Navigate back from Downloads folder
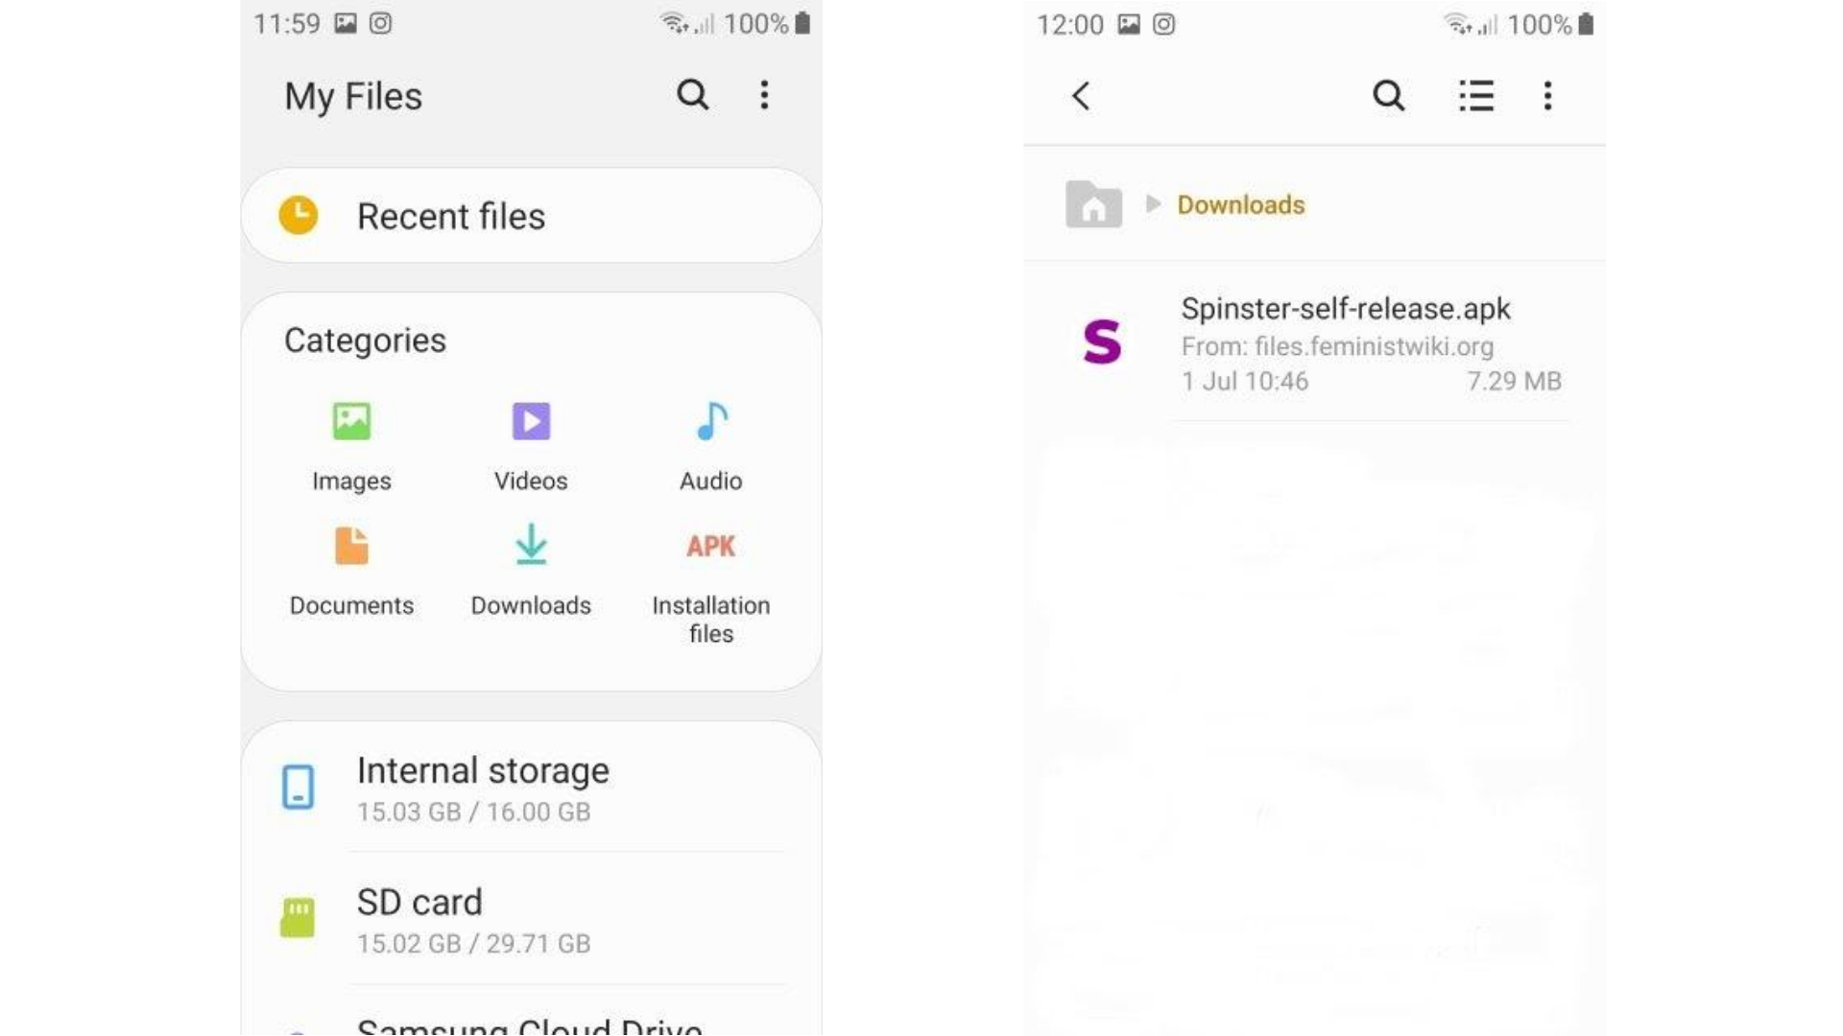 [1080, 95]
